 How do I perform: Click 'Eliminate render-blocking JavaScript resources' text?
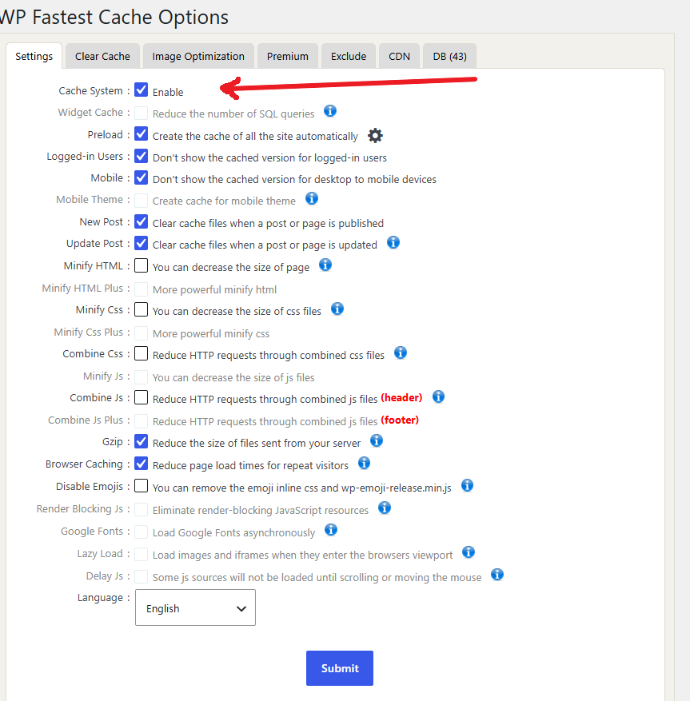[x=261, y=510]
